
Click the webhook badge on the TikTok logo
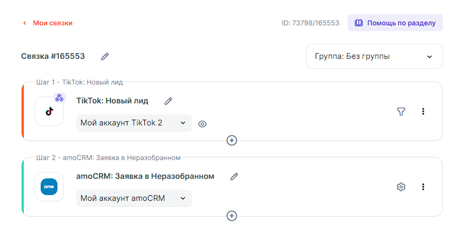tap(59, 98)
